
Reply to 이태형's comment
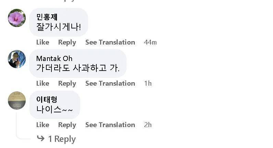[x=67, y=125]
